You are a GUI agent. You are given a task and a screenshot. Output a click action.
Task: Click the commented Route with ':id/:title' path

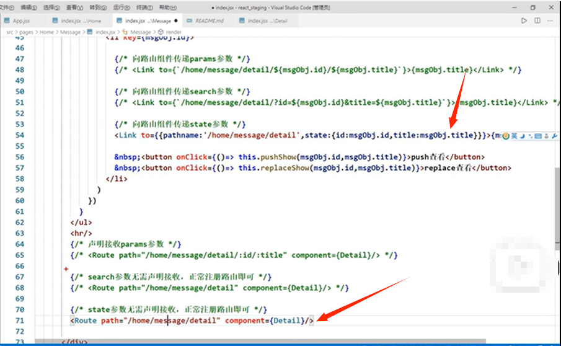click(234, 255)
